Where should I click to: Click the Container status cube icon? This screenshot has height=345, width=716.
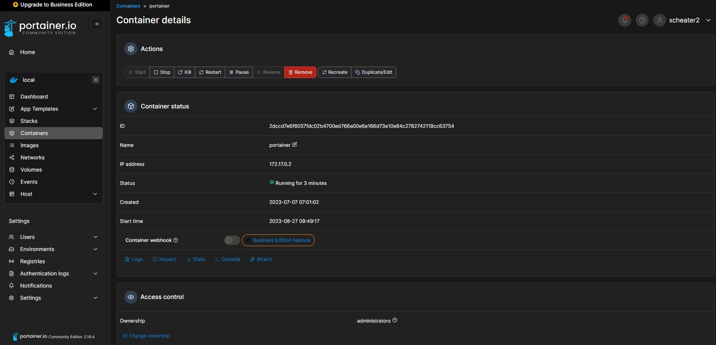[x=131, y=106]
